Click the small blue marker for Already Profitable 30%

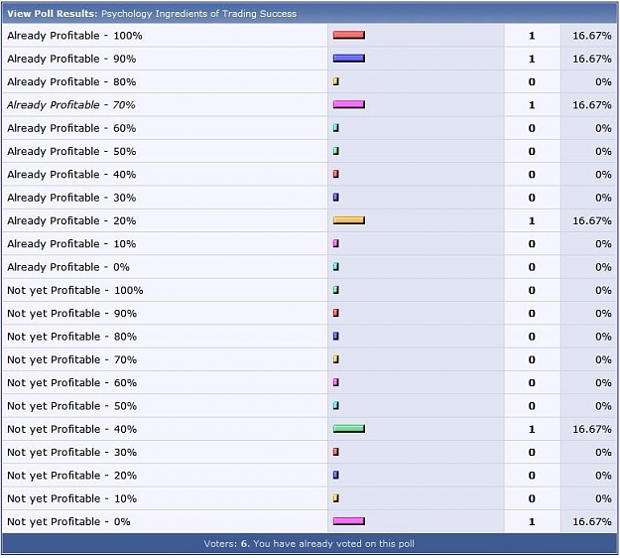(x=336, y=198)
